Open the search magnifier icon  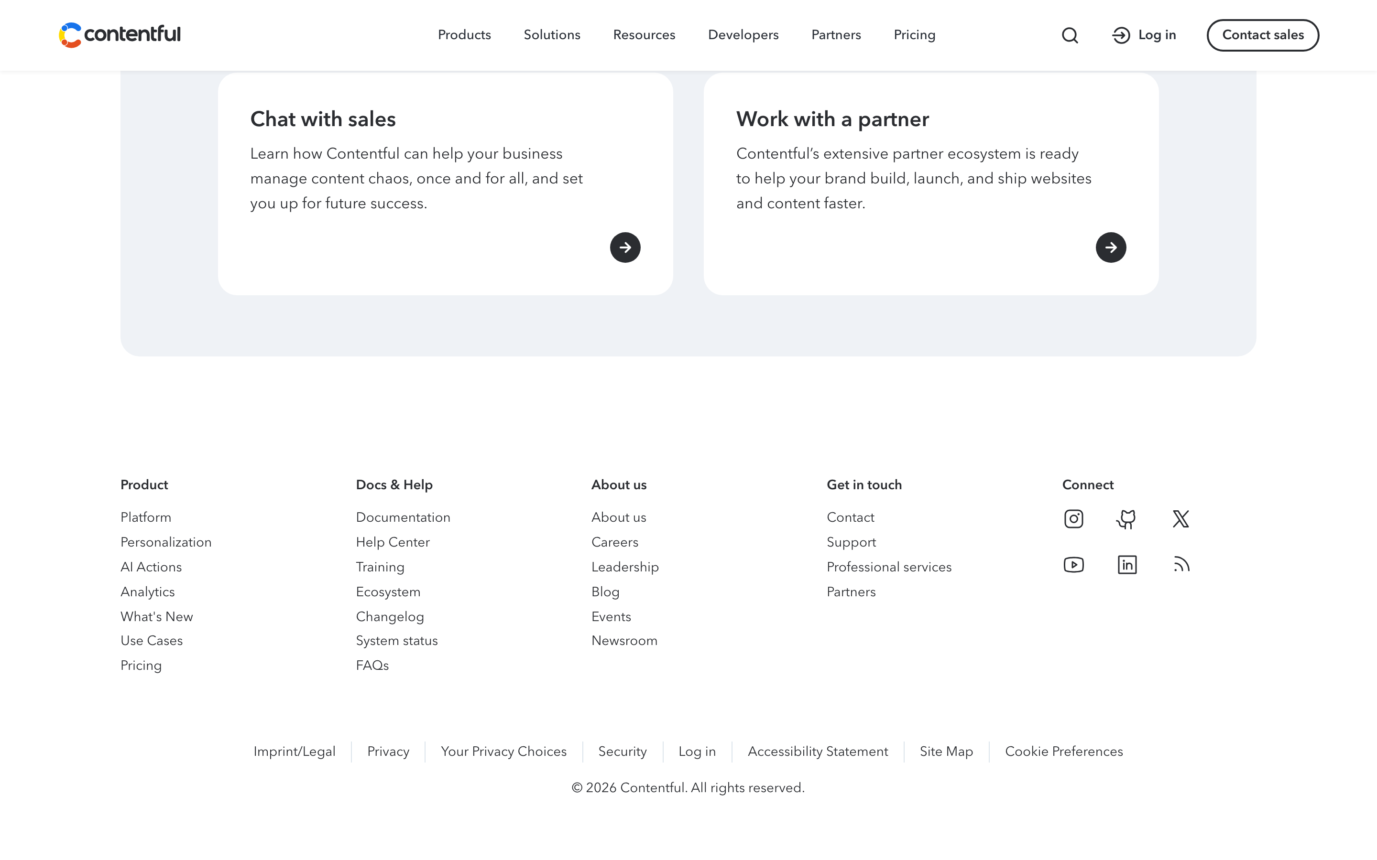click(1070, 35)
